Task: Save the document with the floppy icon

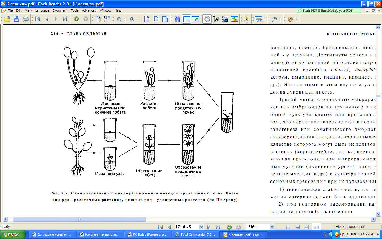Action: pos(16,19)
